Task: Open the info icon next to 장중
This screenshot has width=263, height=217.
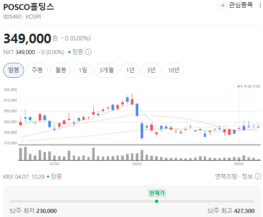Action: (88, 52)
